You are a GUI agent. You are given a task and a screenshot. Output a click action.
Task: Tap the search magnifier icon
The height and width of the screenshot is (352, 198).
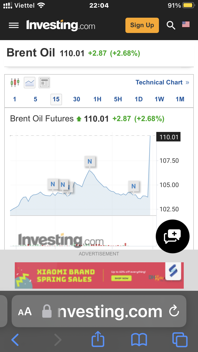171,25
